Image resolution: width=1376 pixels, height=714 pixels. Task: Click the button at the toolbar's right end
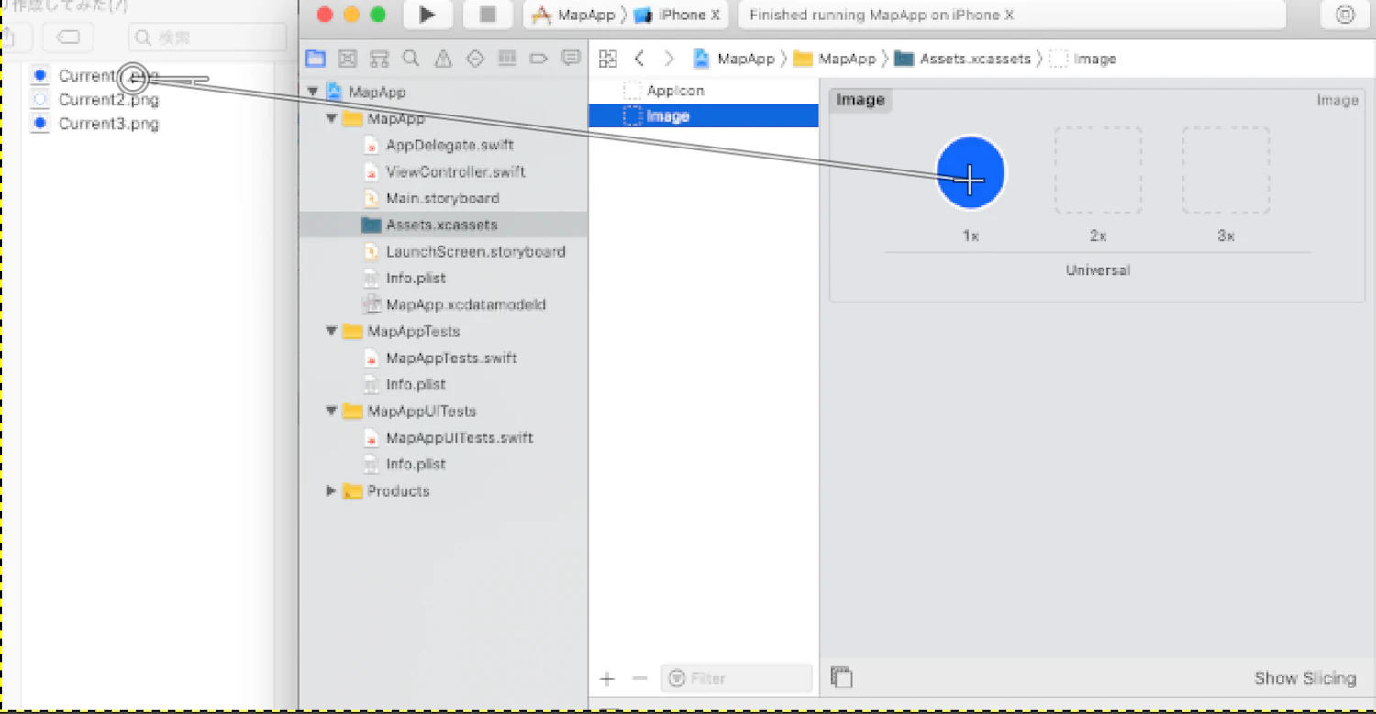1345,15
